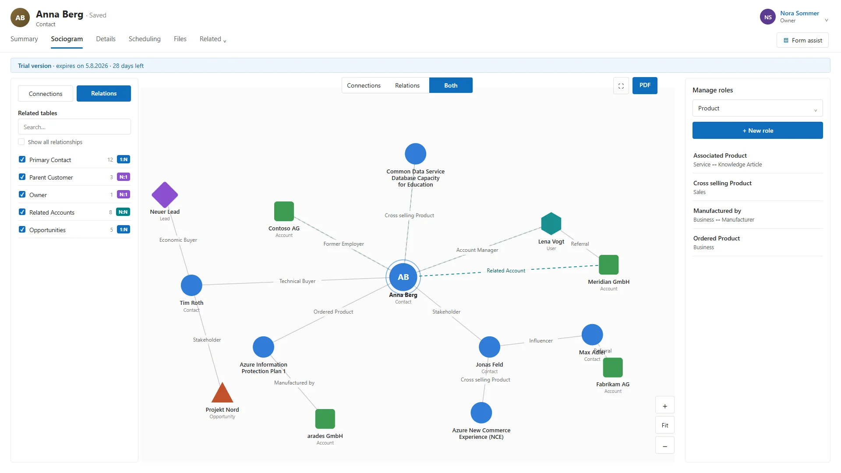Show Connections only in graph toggle
This screenshot has width=841, height=473.
point(364,85)
